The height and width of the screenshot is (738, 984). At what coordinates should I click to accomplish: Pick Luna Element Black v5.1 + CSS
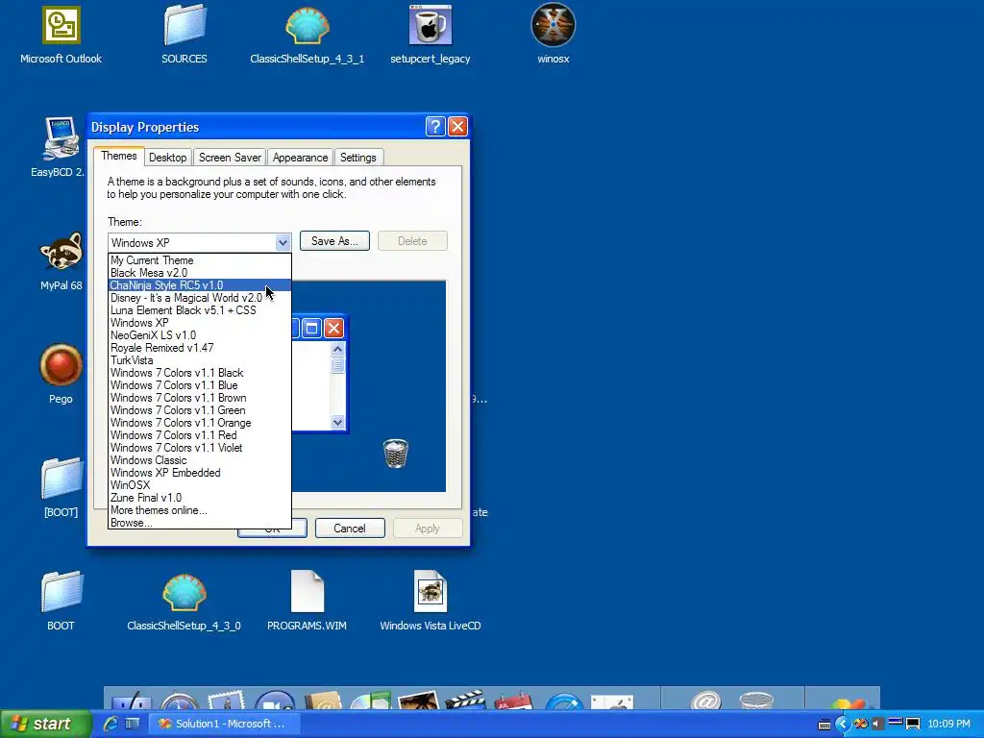200,310
